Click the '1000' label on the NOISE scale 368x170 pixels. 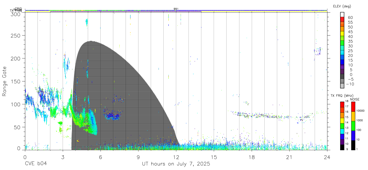click(360, 120)
